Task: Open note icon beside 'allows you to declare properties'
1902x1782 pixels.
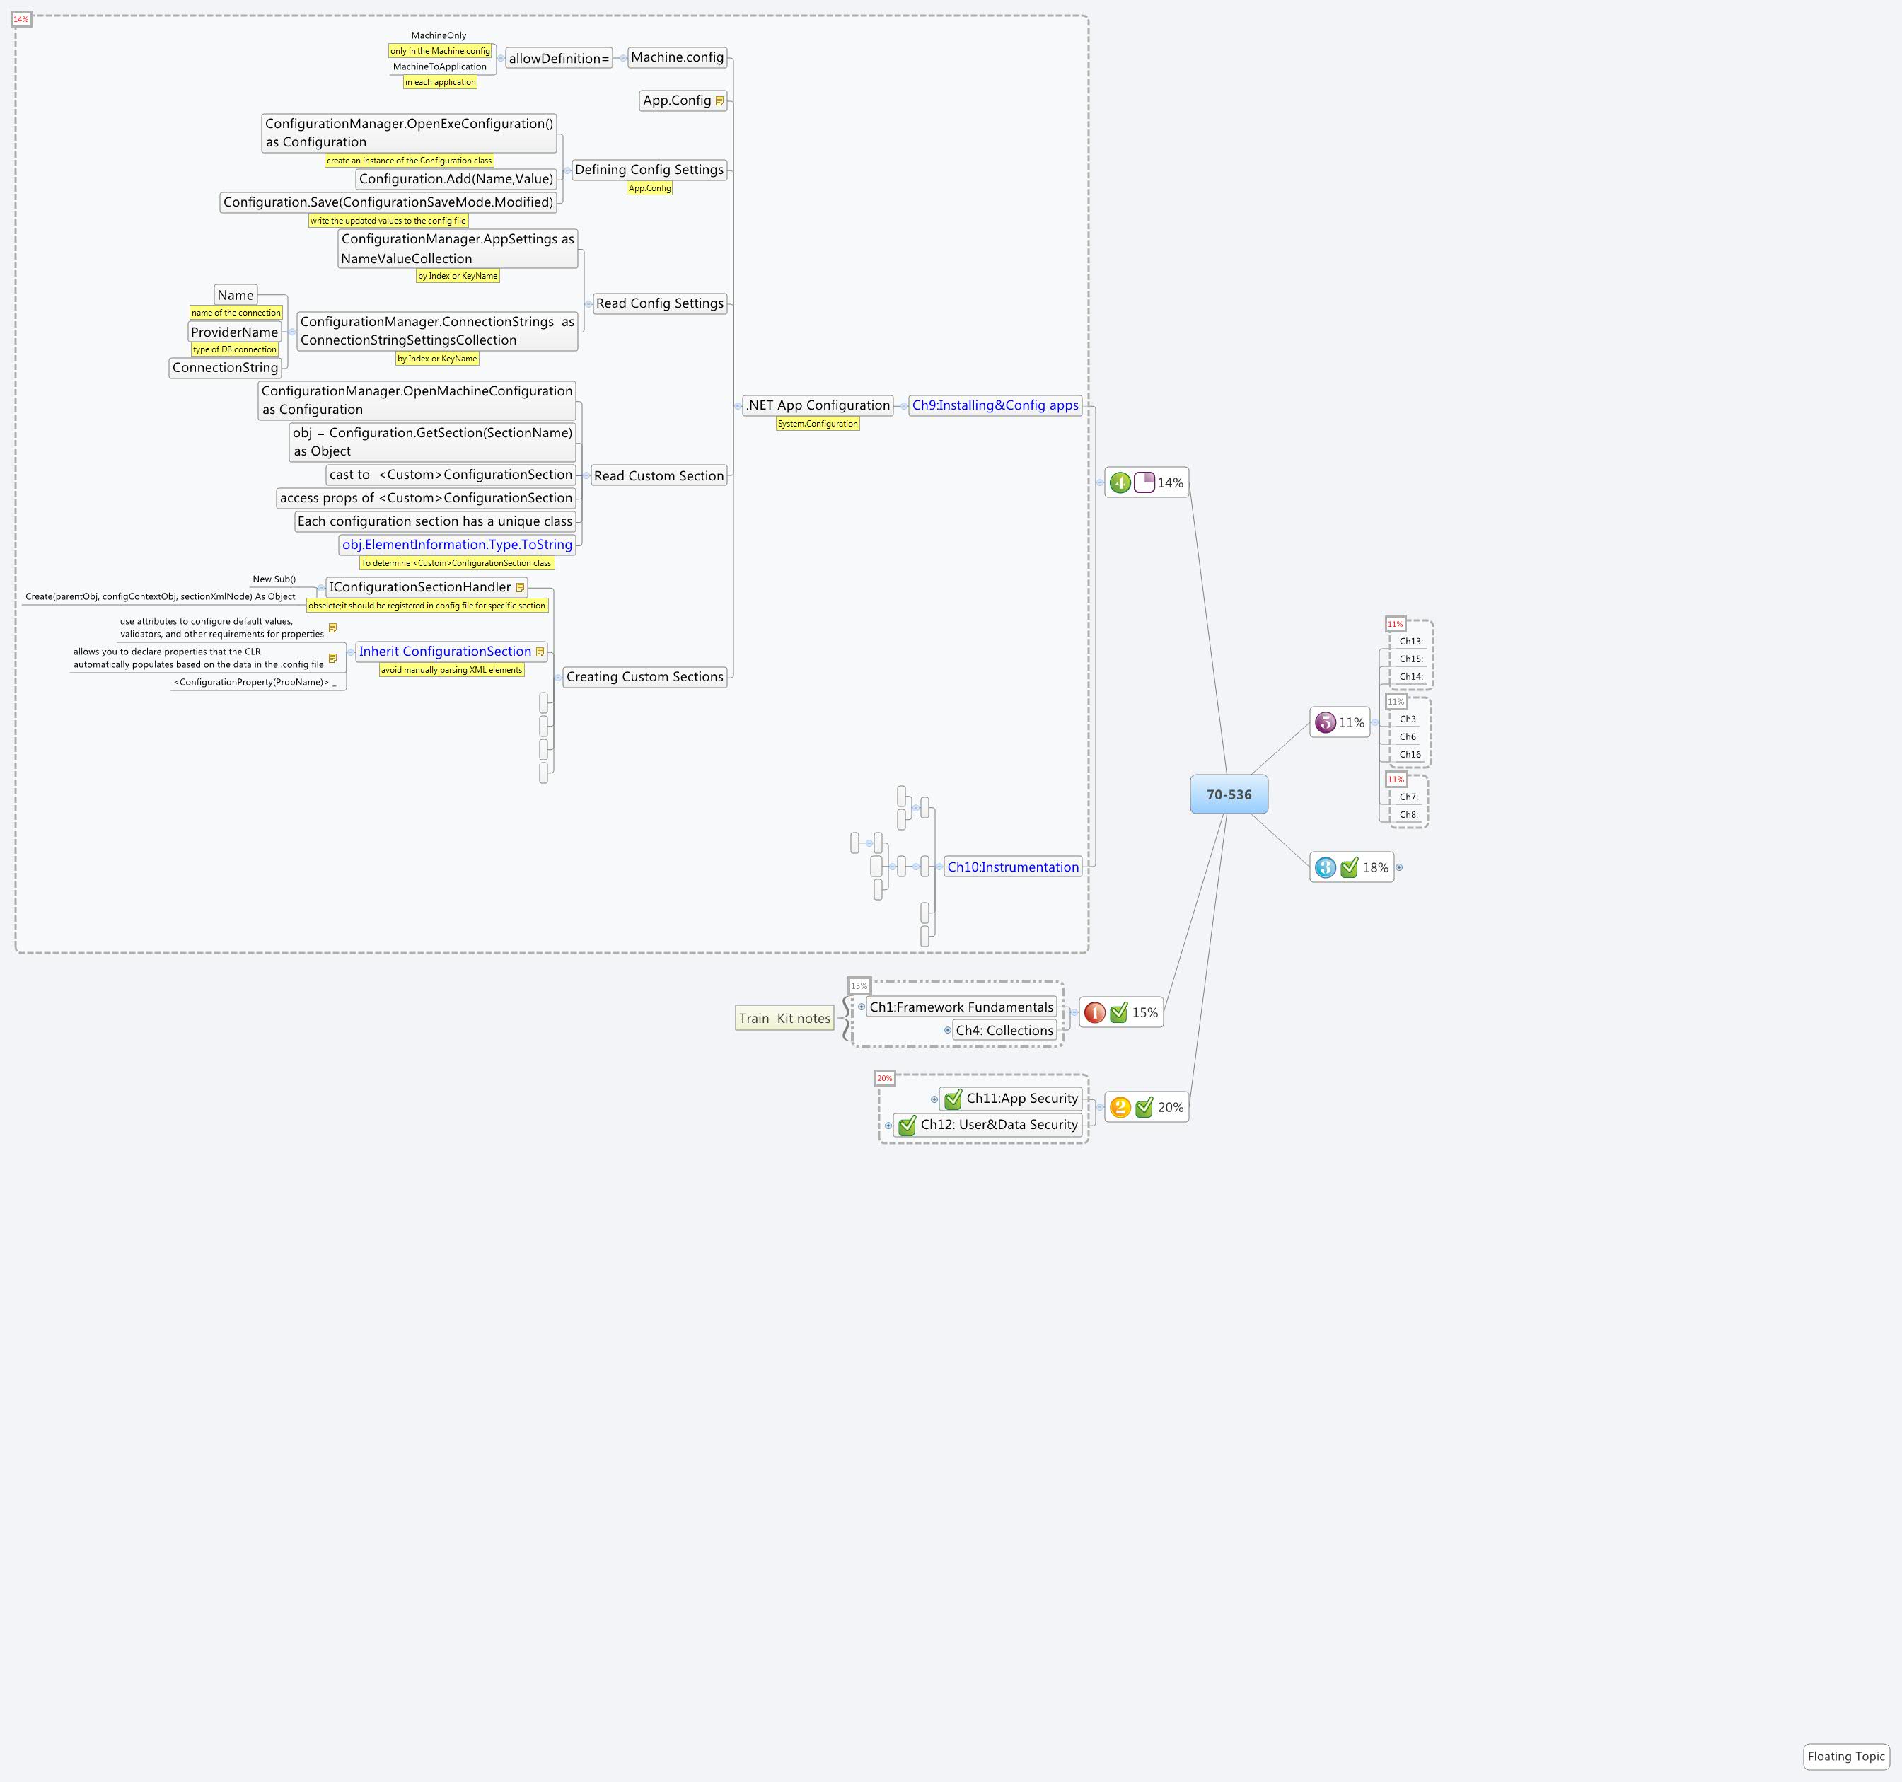Action: (332, 659)
